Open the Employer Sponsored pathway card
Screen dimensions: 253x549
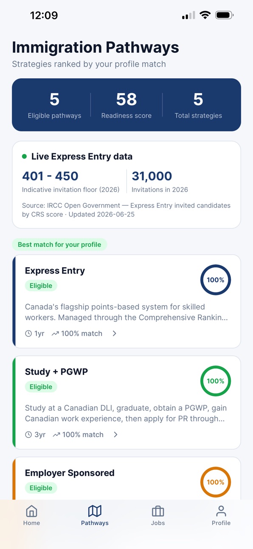click(x=127, y=478)
